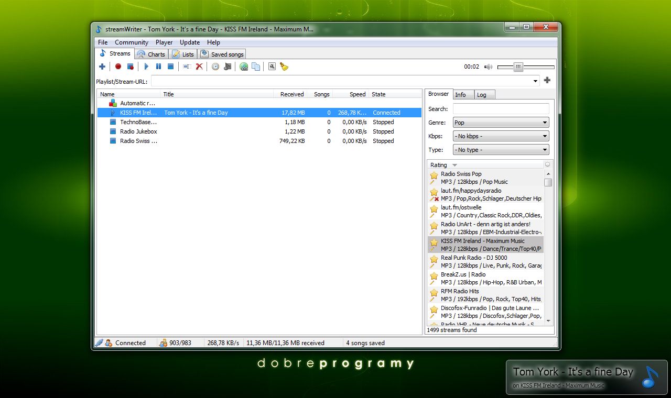Toggle the Rating sort arrow
This screenshot has height=398, width=671.
[x=454, y=165]
